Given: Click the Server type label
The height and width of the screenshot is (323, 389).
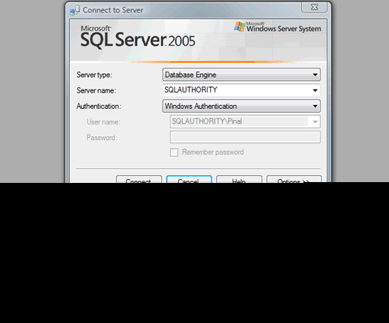Looking at the screenshot, I should click(x=94, y=75).
